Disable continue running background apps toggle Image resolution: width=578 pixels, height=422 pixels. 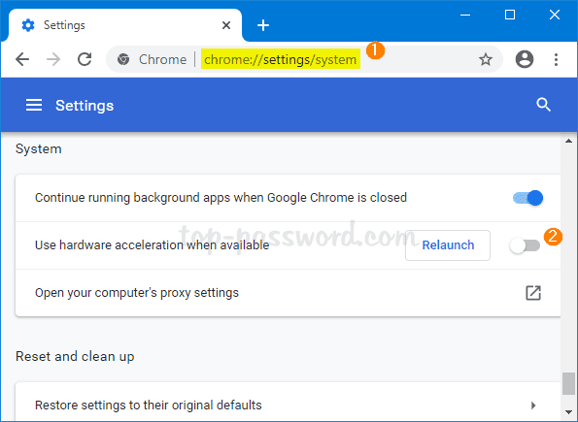pyautogui.click(x=527, y=198)
